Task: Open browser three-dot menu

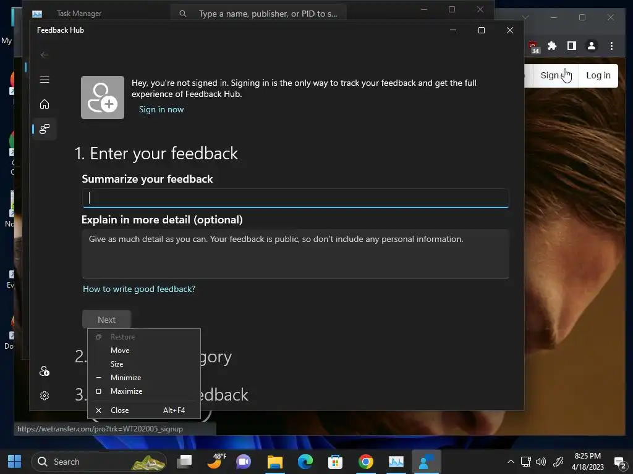Action: (611, 46)
